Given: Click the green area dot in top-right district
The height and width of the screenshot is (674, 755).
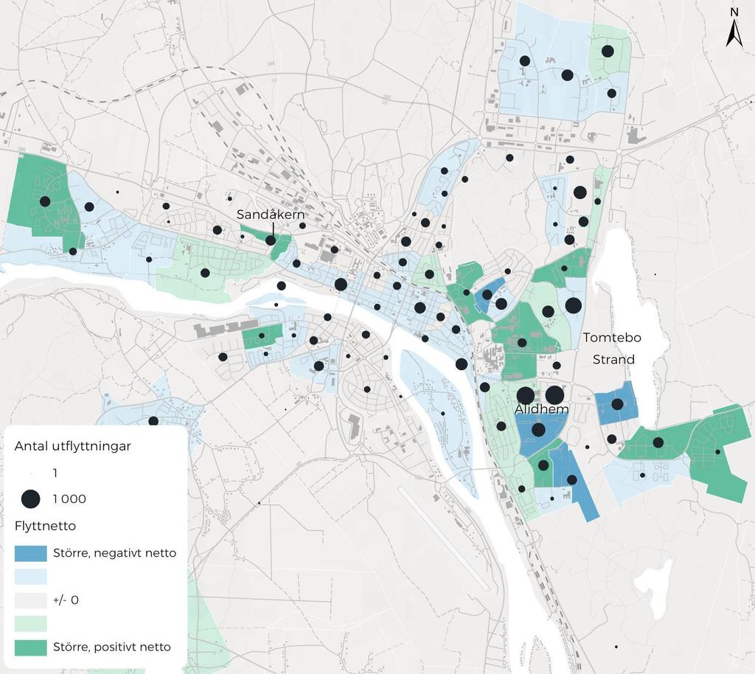Looking at the screenshot, I should tap(608, 51).
